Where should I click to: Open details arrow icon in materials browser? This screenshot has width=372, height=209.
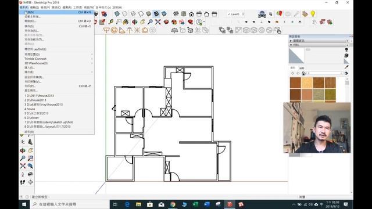coord(346,74)
